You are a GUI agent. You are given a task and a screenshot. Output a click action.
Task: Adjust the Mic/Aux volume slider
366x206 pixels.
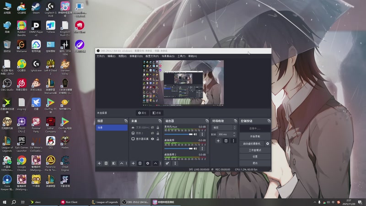click(178, 134)
